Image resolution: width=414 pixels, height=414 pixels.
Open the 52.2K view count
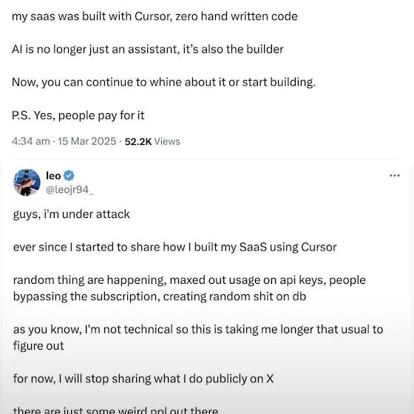138,141
